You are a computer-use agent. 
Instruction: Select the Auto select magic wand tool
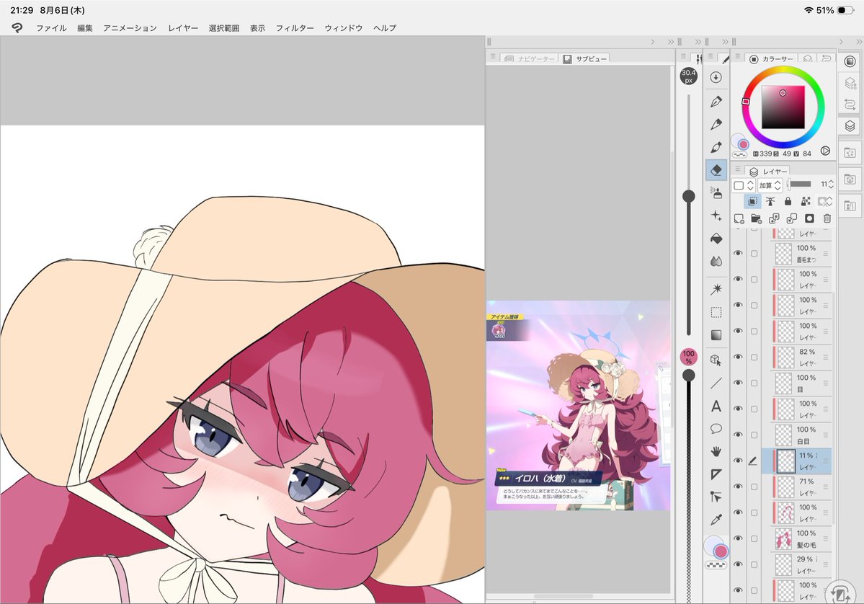point(716,289)
